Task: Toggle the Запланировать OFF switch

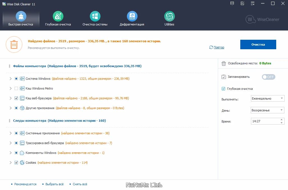Action: tap(268, 77)
